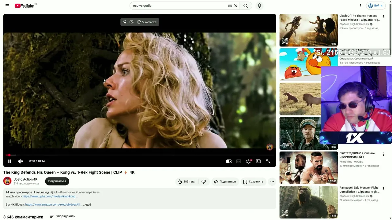This screenshot has width=392, height=220.
Task: Seek using the red video progress bar
Action: [140, 155]
